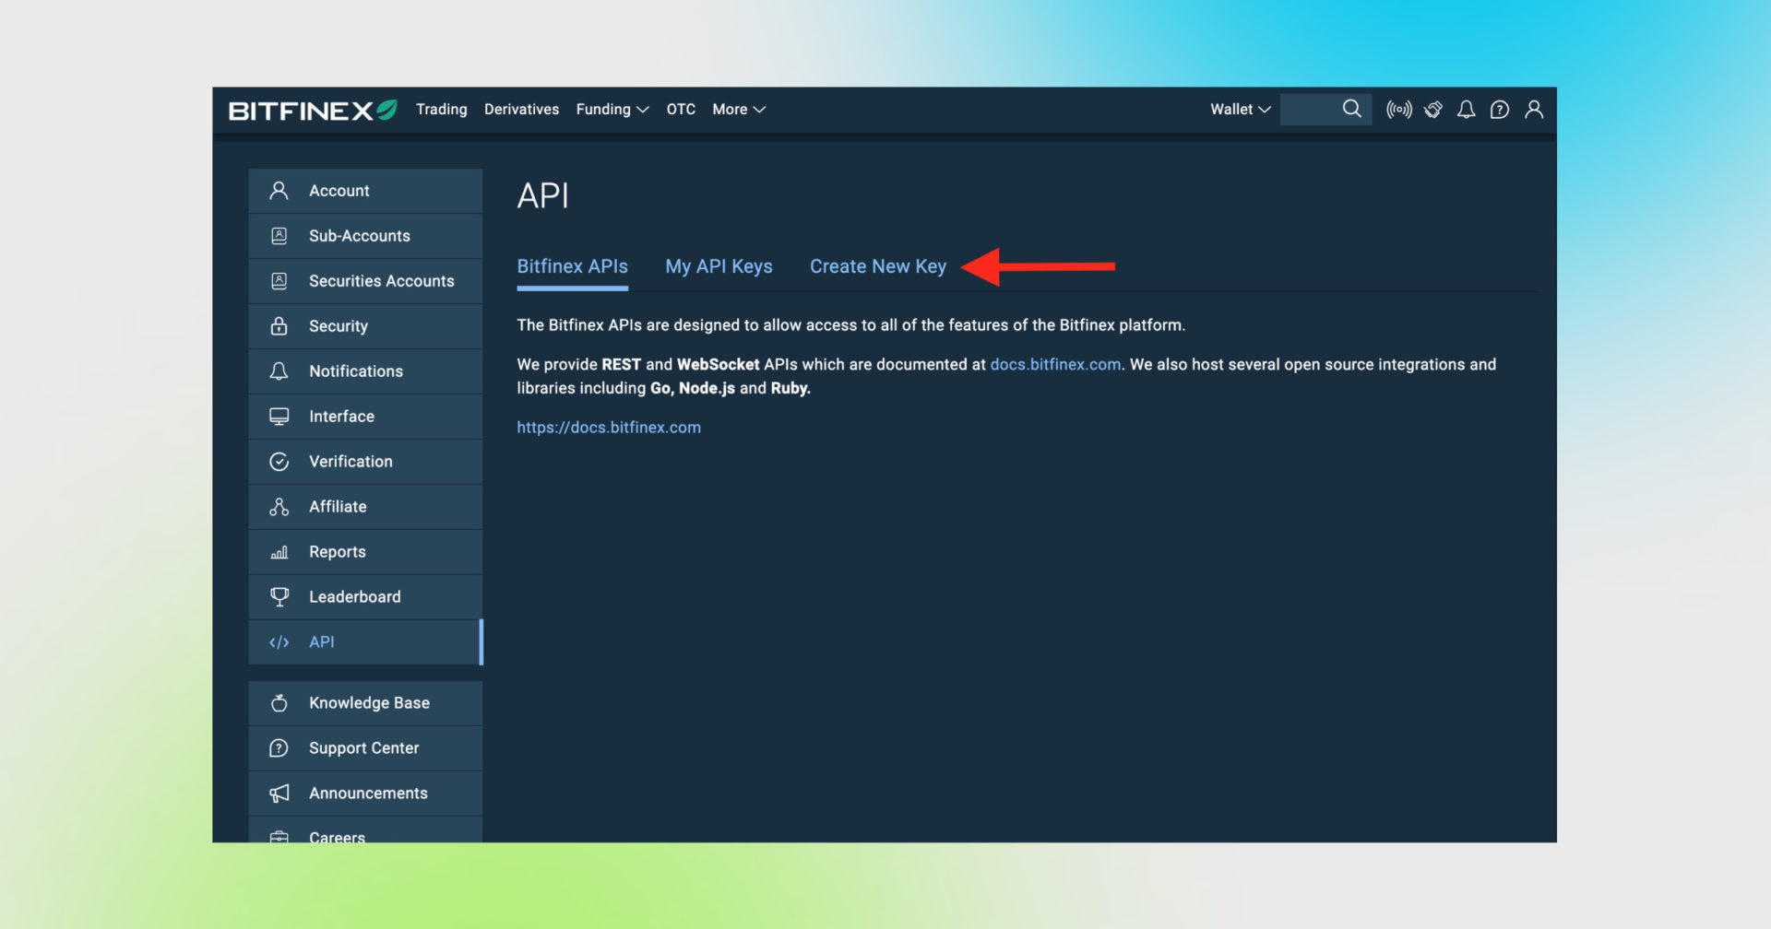1771x929 pixels.
Task: Click the broadcast status icon in top bar
Action: pyautogui.click(x=1398, y=109)
